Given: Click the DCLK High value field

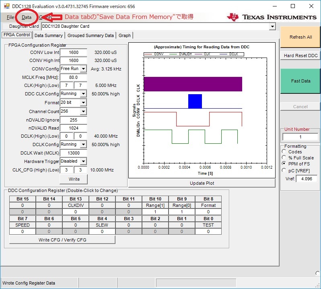Looking at the screenshot, I should [x=66, y=136].
